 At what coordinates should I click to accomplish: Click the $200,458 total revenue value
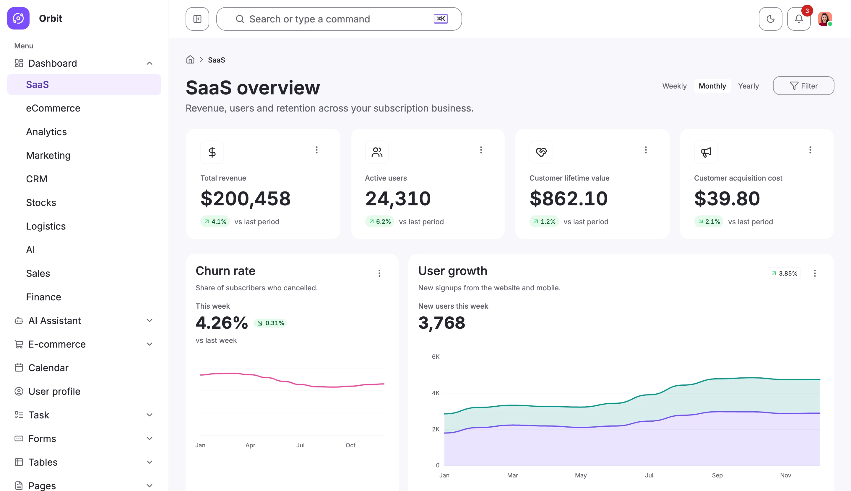click(x=246, y=198)
